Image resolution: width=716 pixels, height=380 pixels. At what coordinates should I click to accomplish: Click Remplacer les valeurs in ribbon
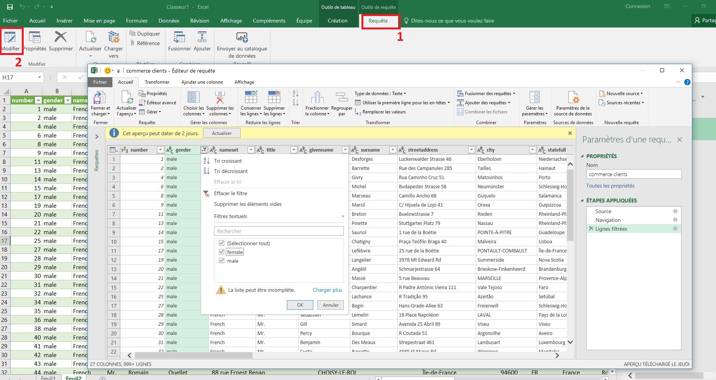pos(380,112)
